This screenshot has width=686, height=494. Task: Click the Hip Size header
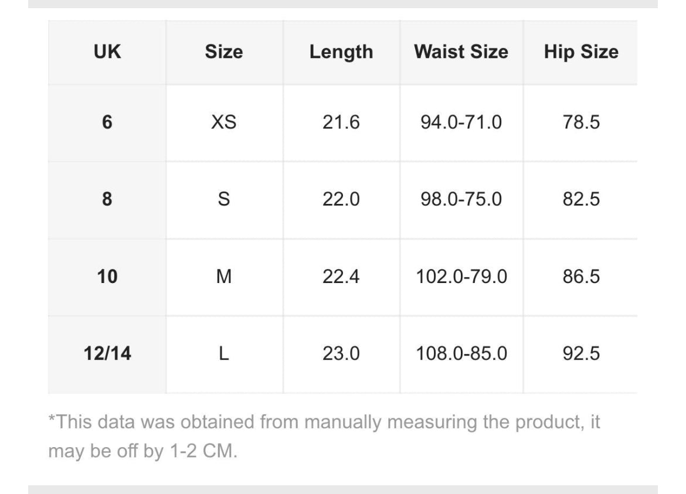point(580,52)
